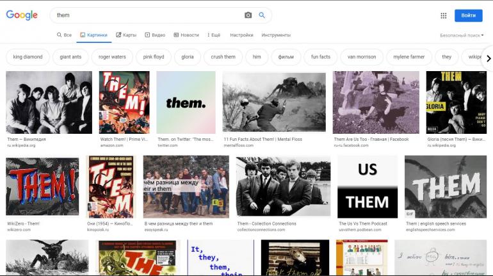Click the 'Them — Википедия' caption

point(27,139)
